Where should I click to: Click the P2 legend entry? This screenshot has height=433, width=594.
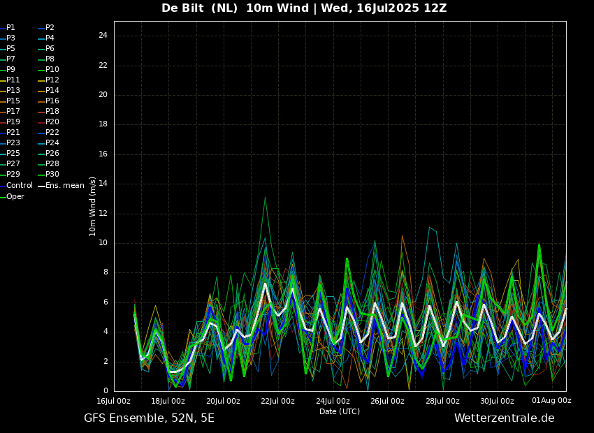50,28
